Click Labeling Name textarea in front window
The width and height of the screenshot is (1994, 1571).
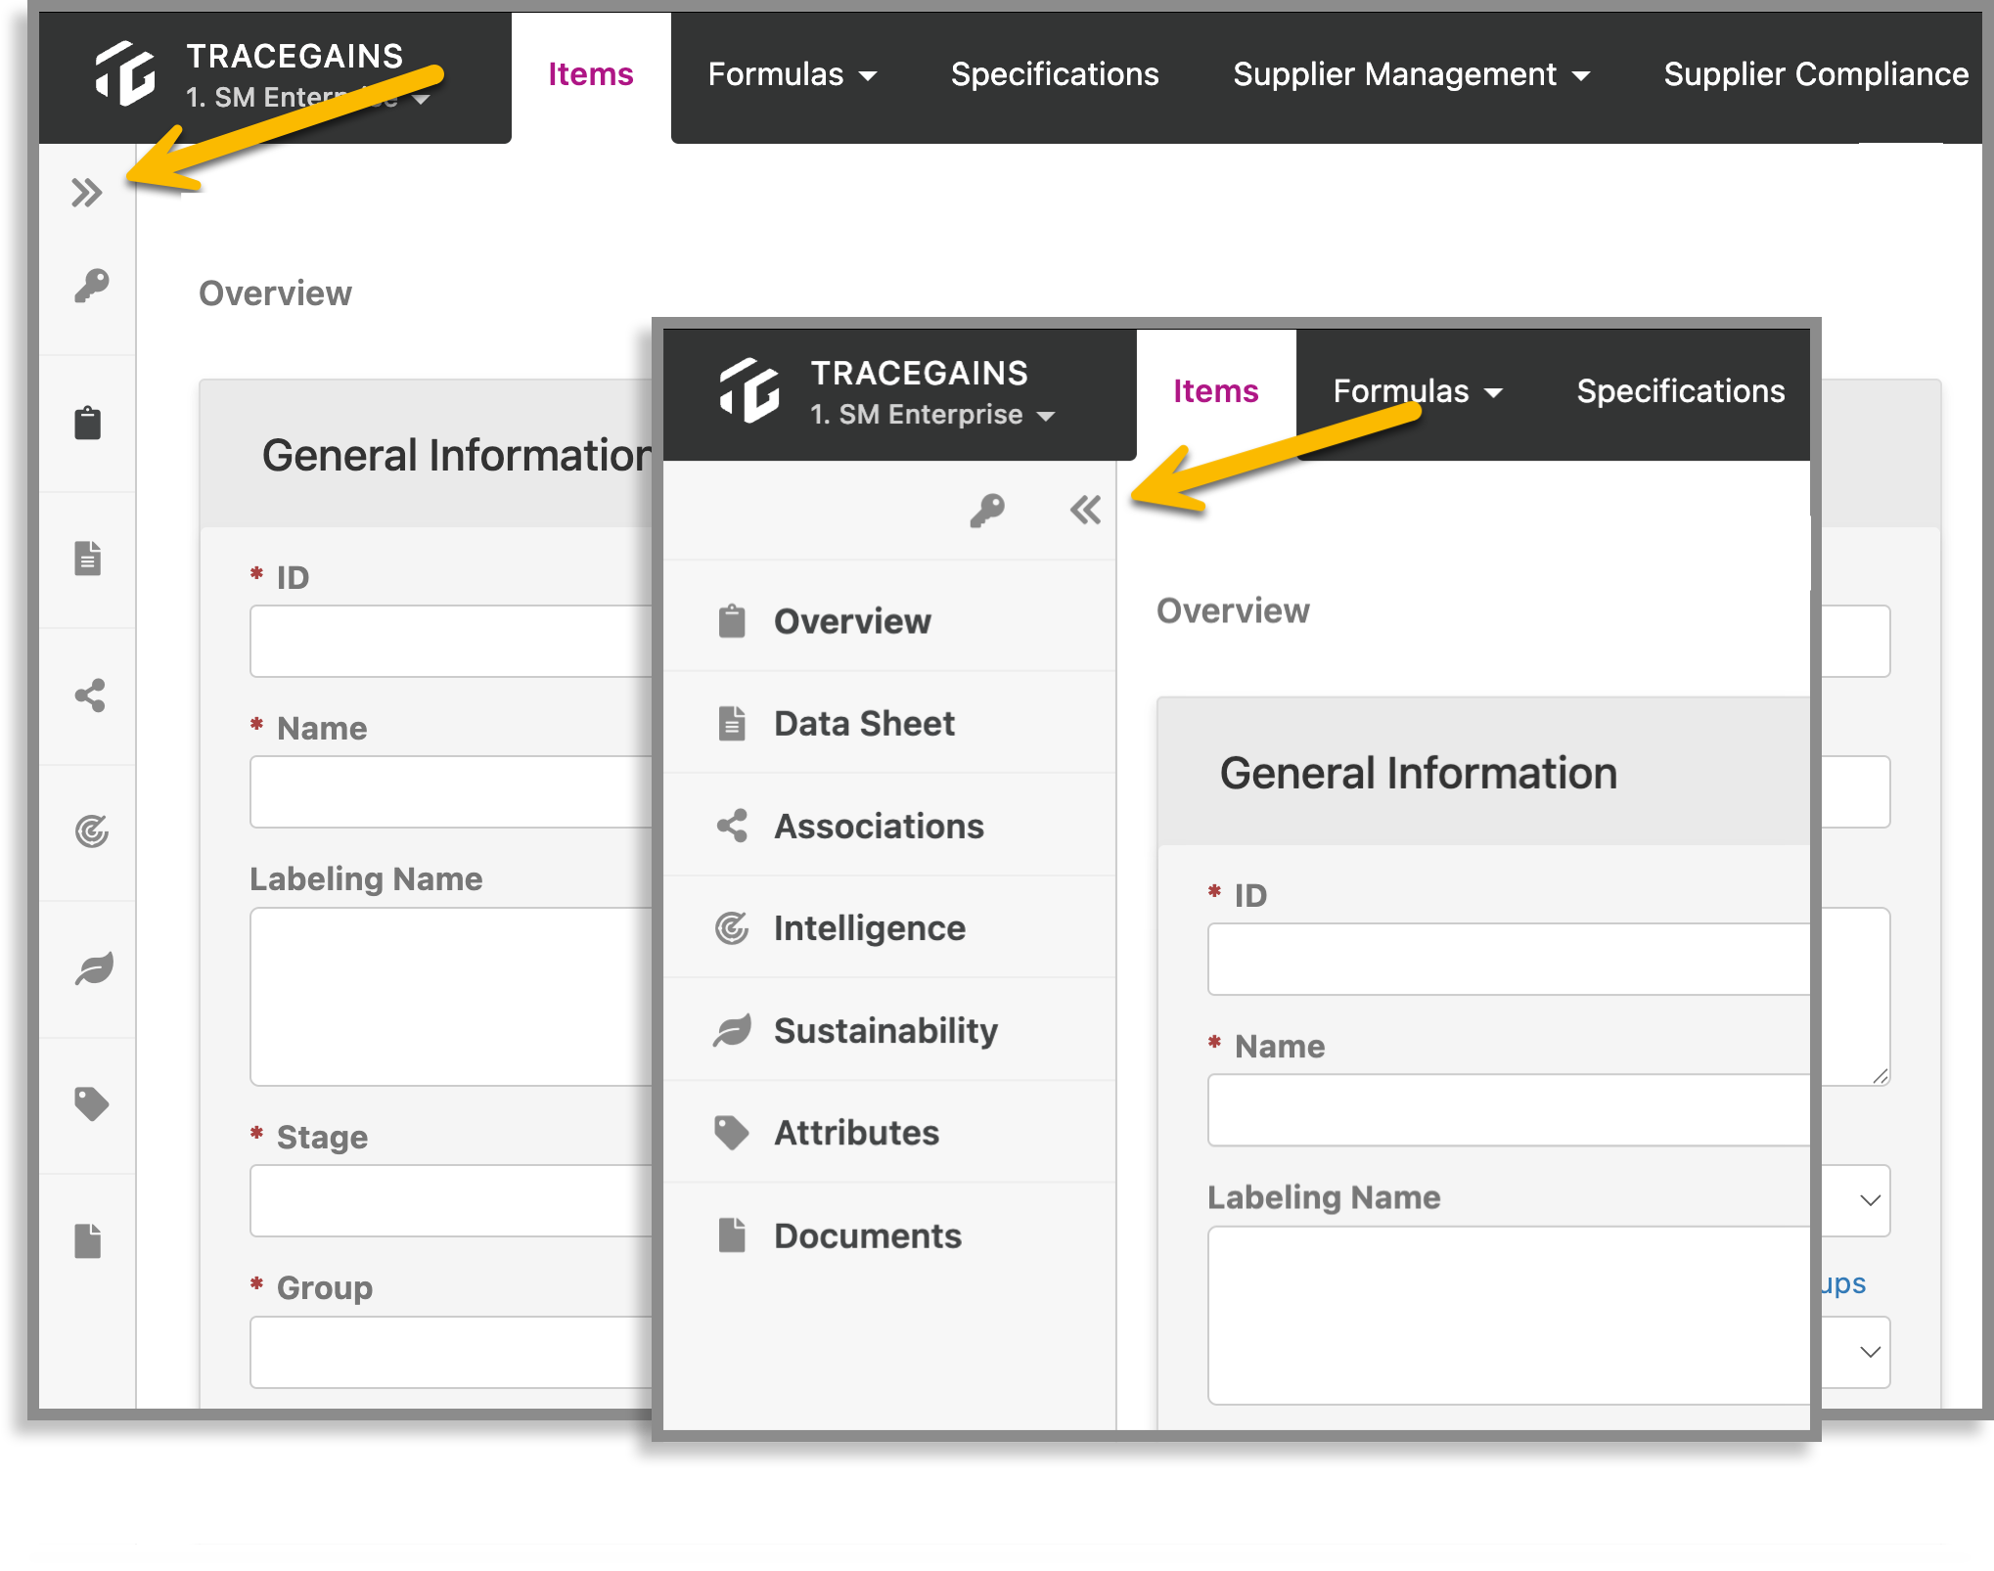click(1508, 1315)
